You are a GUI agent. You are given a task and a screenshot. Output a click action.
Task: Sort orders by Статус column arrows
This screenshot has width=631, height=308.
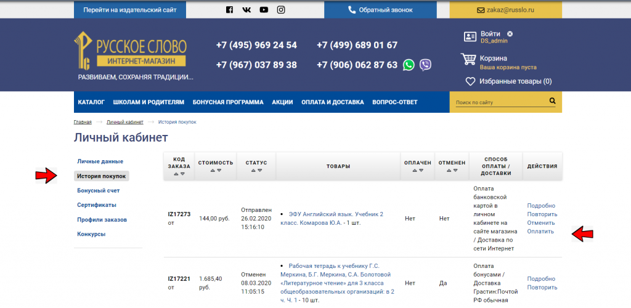pos(256,171)
